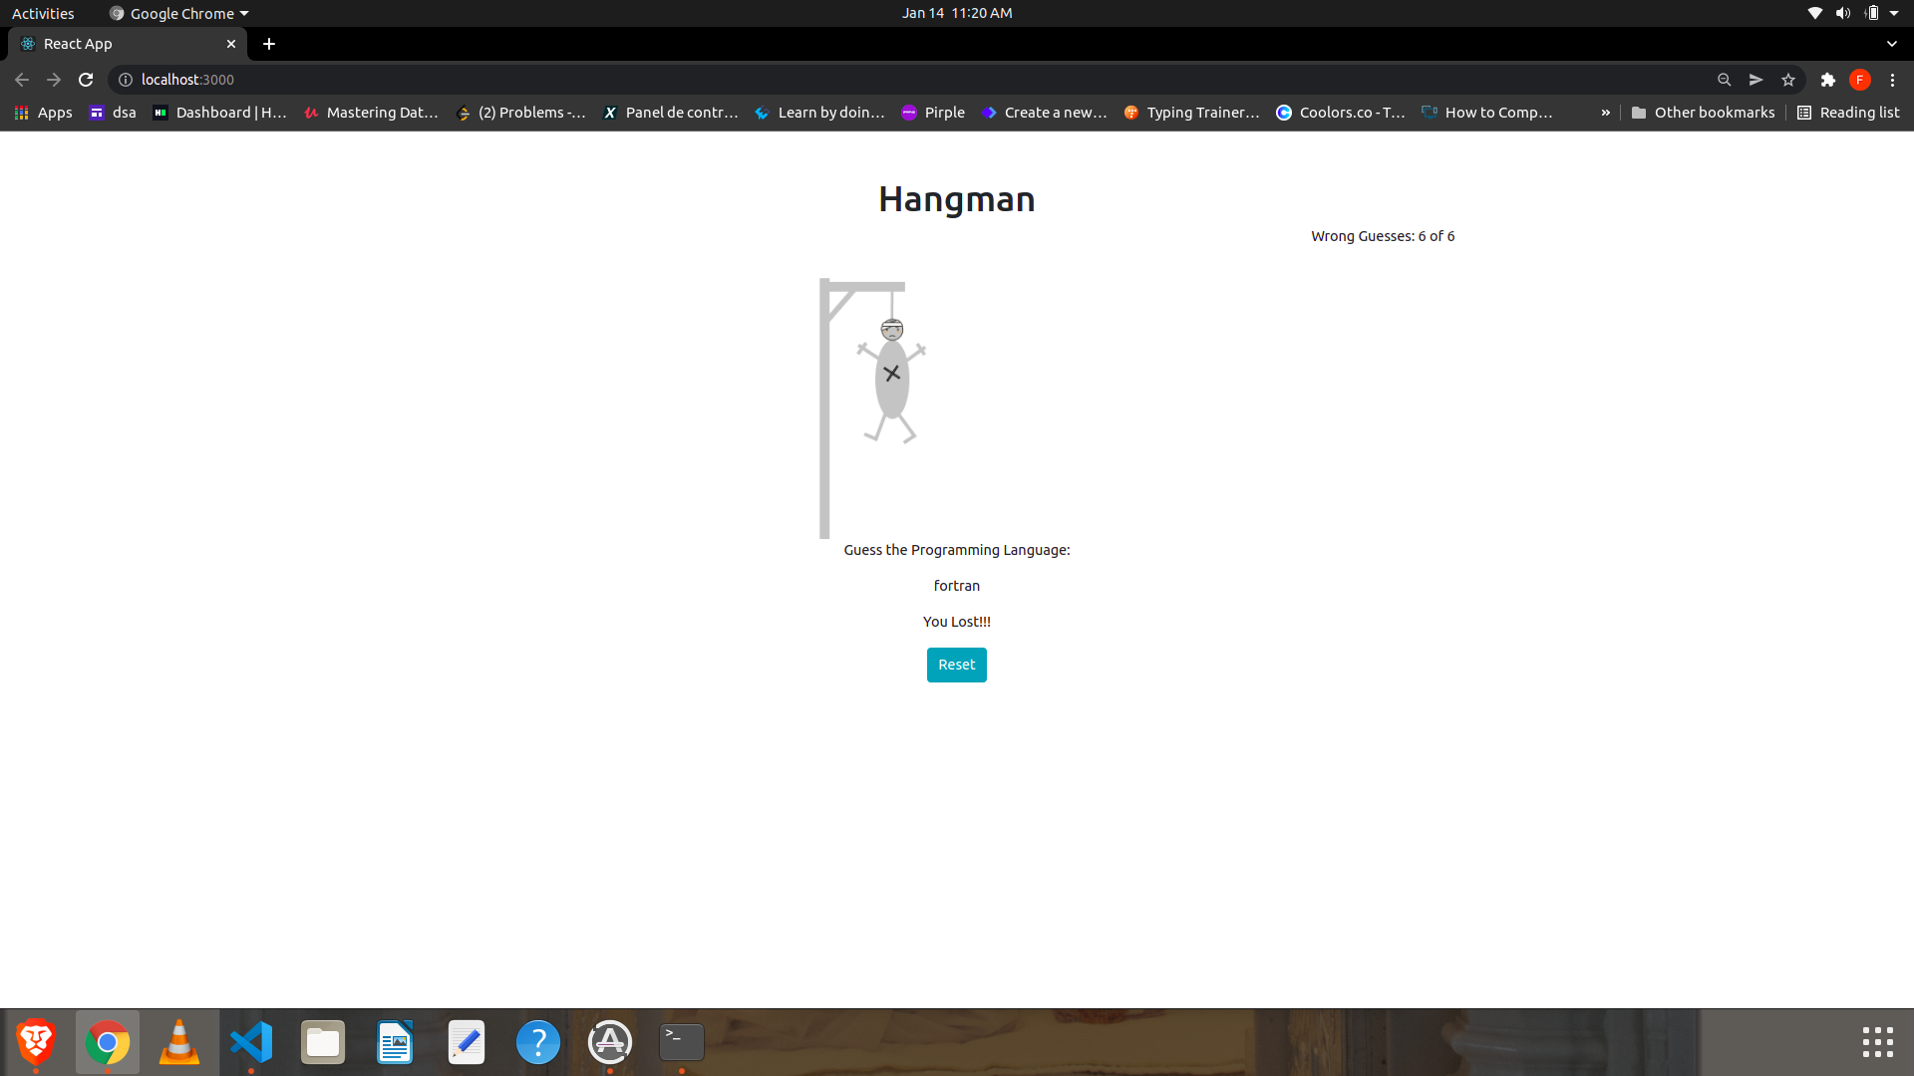Open the tab search dropdown arrow
The width and height of the screenshot is (1914, 1076).
[x=1891, y=44]
